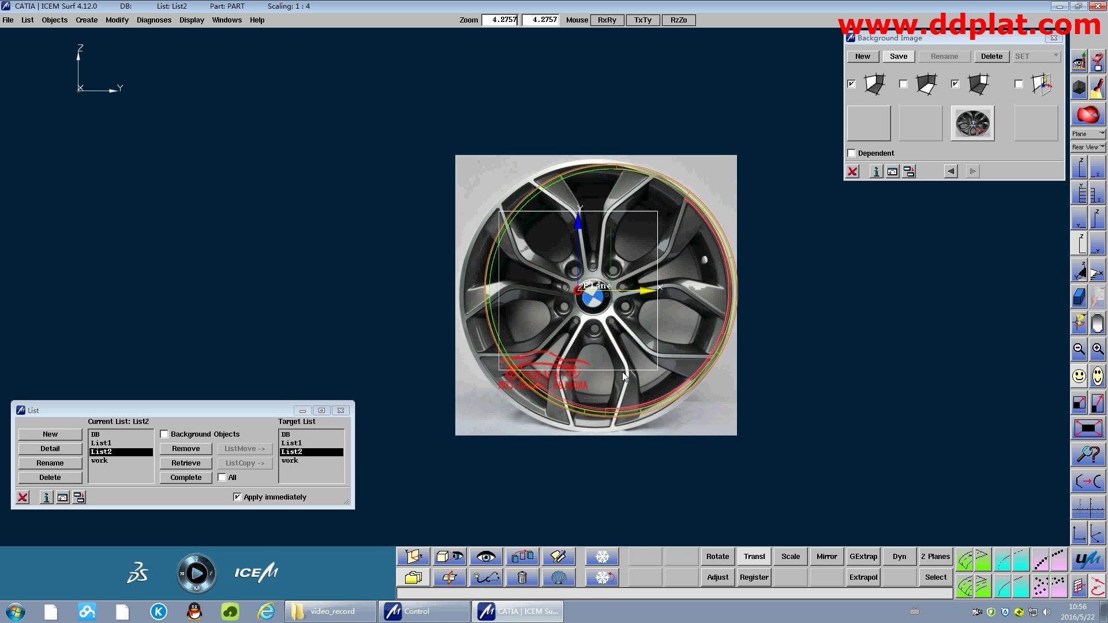Click the eye visibility toolbar icon
This screenshot has height=623, width=1108.
pos(486,557)
